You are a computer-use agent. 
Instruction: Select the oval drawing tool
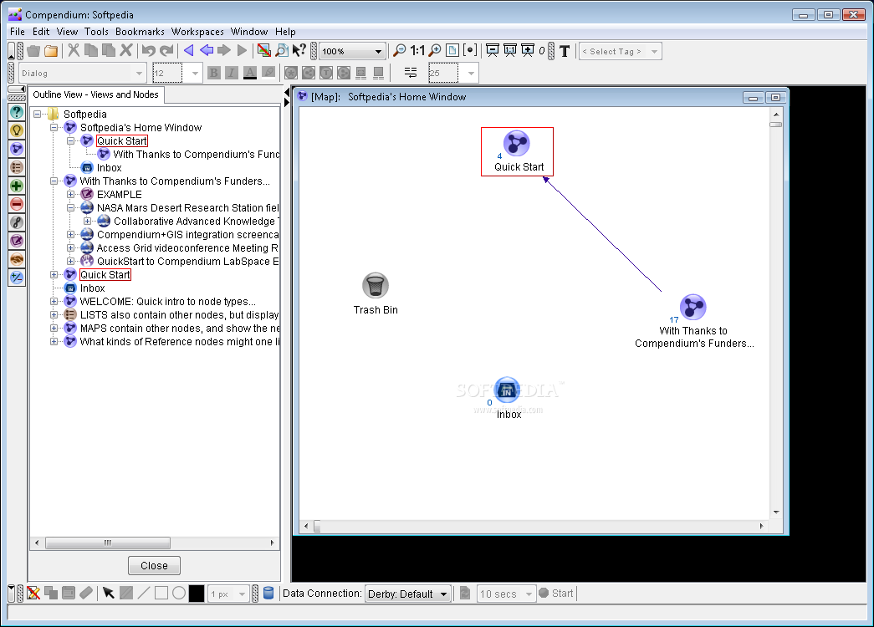point(179,593)
